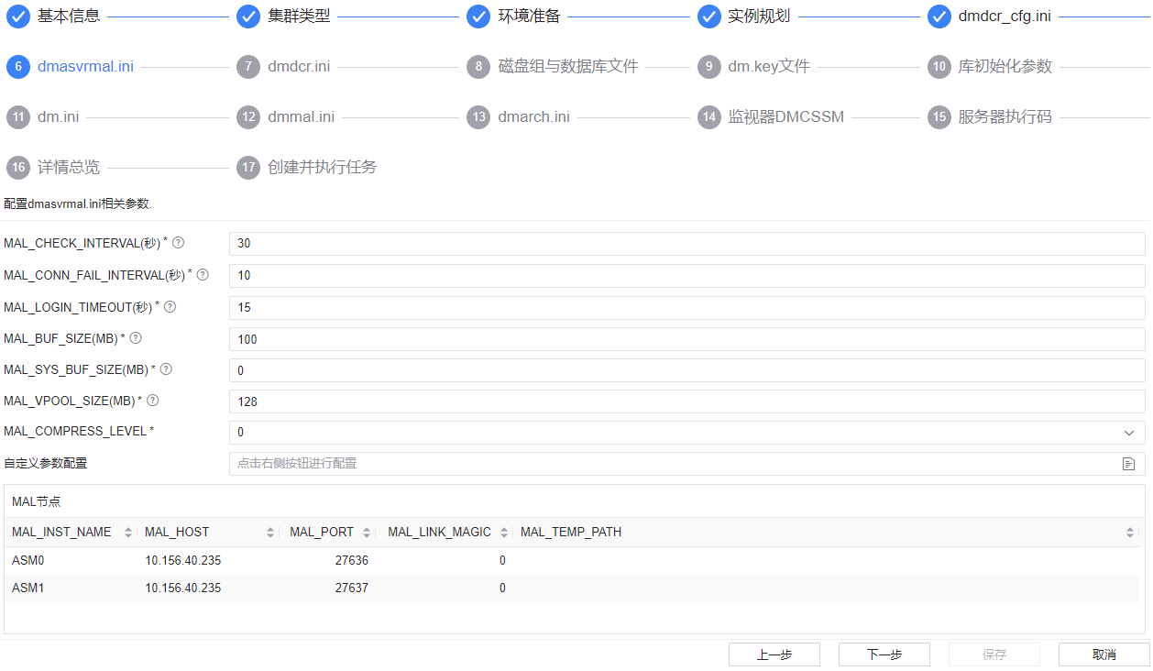Screen dimensions: 1153x671
Task: Go to the 库初始化参数 step label
Action: click(1005, 67)
